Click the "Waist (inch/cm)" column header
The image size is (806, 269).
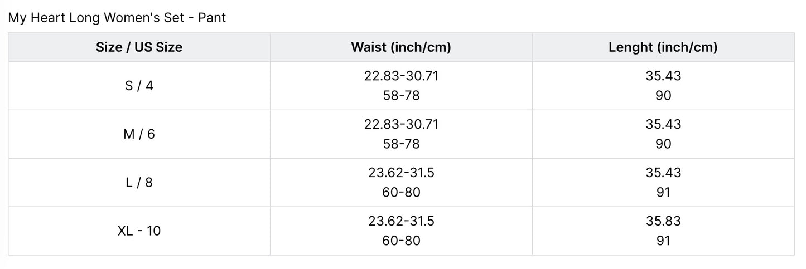coord(401,47)
